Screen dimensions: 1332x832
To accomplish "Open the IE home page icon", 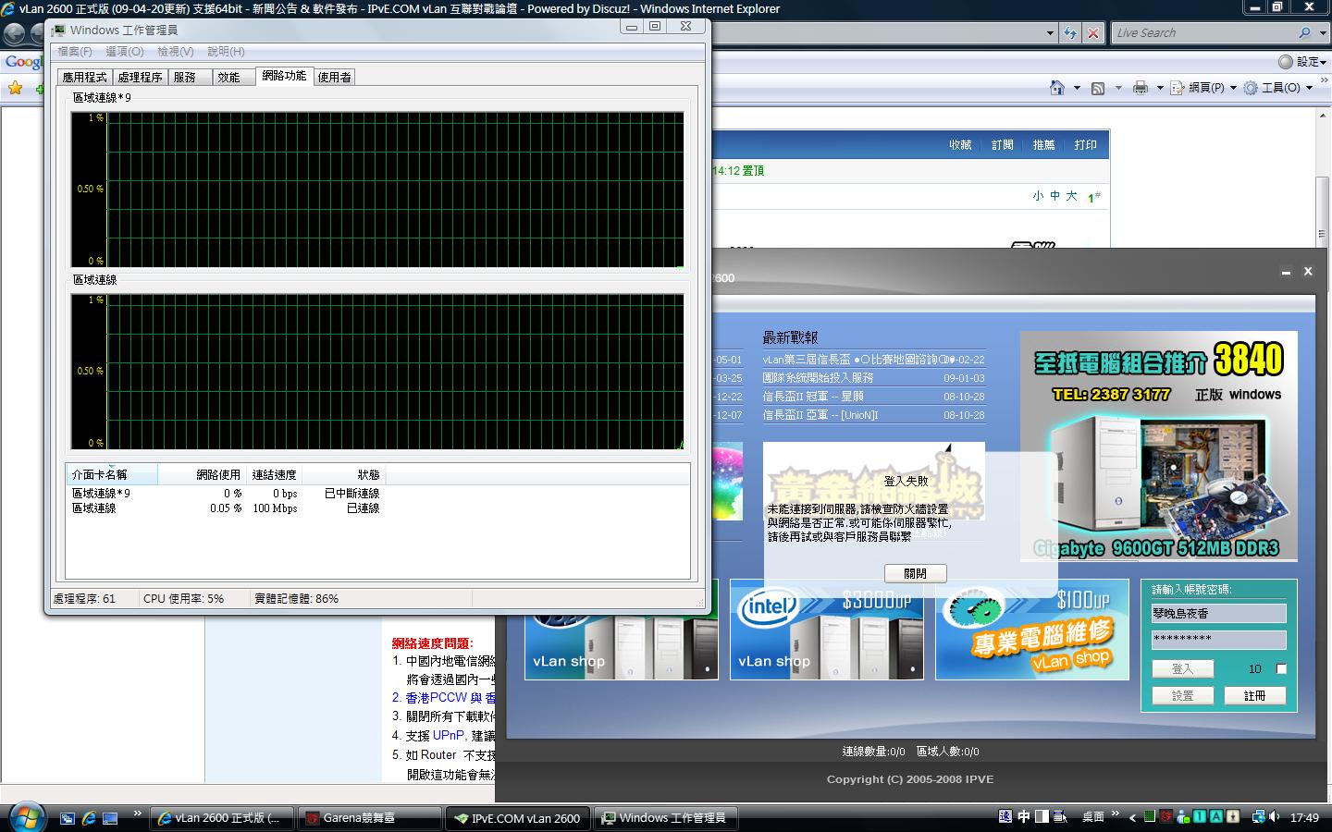I will coord(1057,88).
